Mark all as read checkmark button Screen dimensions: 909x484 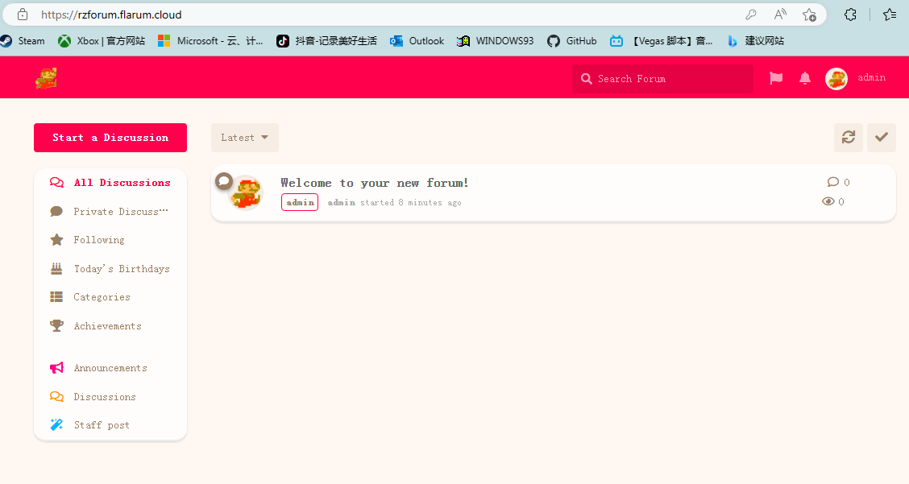[881, 138]
